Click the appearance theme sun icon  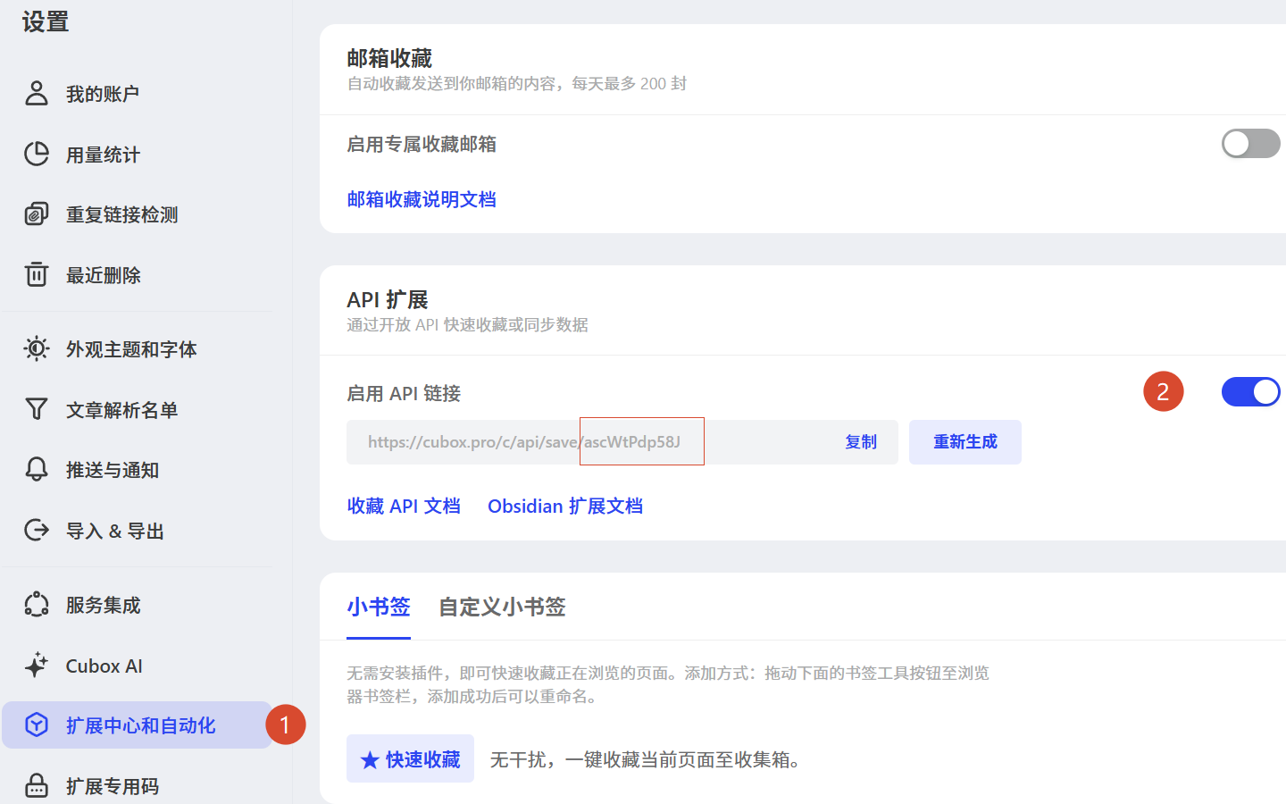coord(37,348)
